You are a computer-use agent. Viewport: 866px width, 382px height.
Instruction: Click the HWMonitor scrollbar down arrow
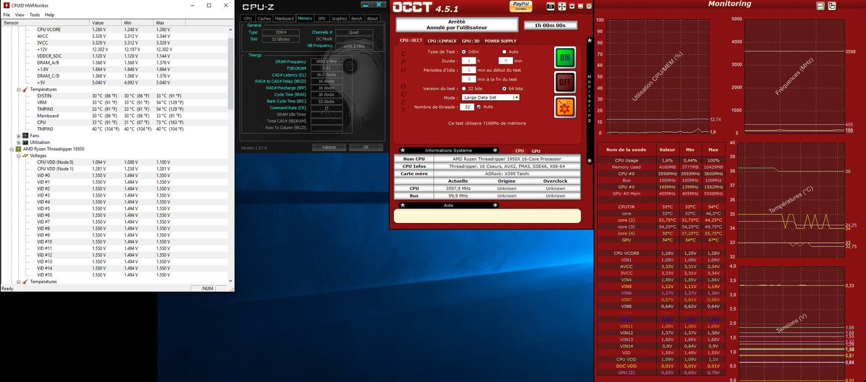[x=231, y=279]
